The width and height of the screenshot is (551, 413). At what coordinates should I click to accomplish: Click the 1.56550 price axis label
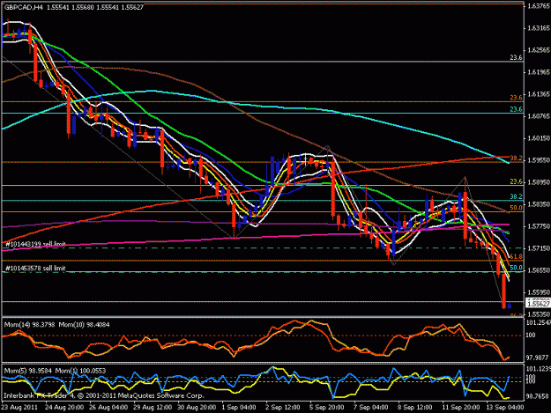coord(539,270)
